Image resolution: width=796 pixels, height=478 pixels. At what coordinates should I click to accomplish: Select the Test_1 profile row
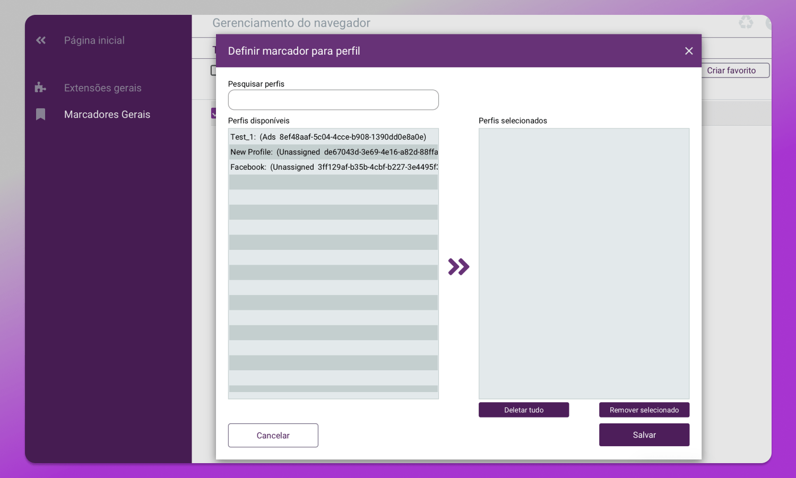click(333, 137)
